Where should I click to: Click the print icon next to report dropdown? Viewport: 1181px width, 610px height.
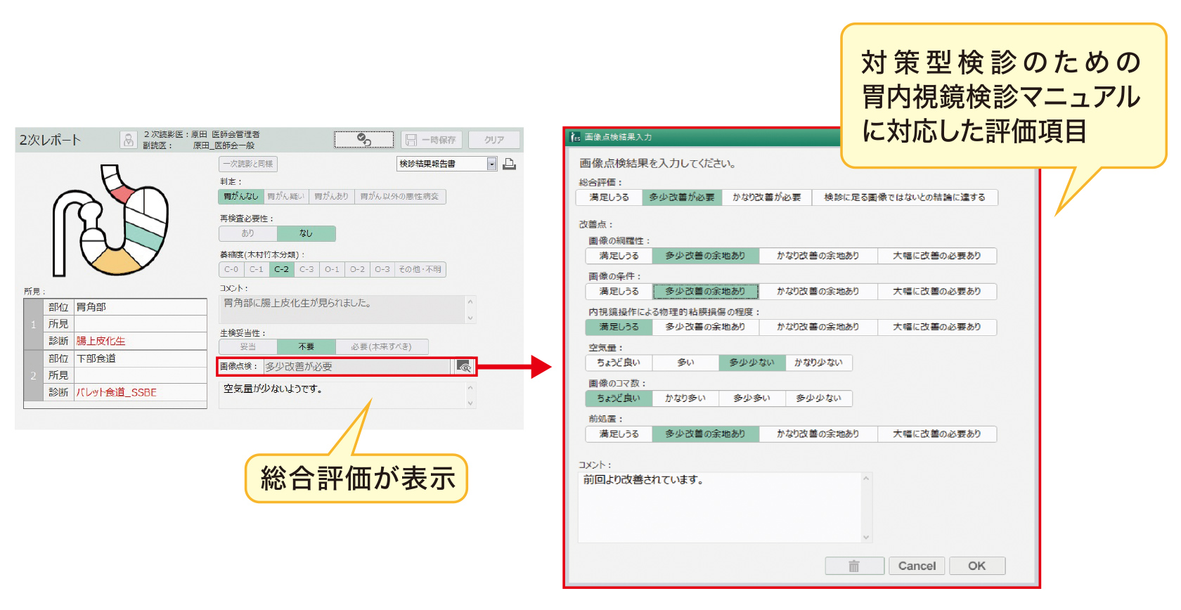tap(509, 164)
